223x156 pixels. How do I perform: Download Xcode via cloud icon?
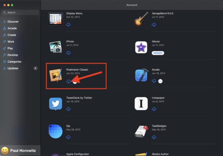click(x=154, y=81)
